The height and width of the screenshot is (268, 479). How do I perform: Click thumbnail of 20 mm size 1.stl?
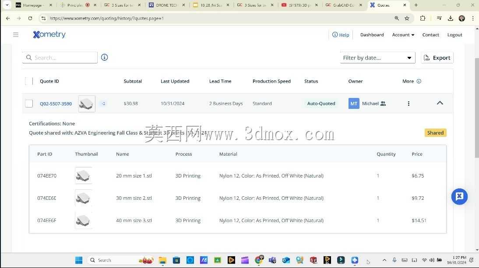click(83, 176)
